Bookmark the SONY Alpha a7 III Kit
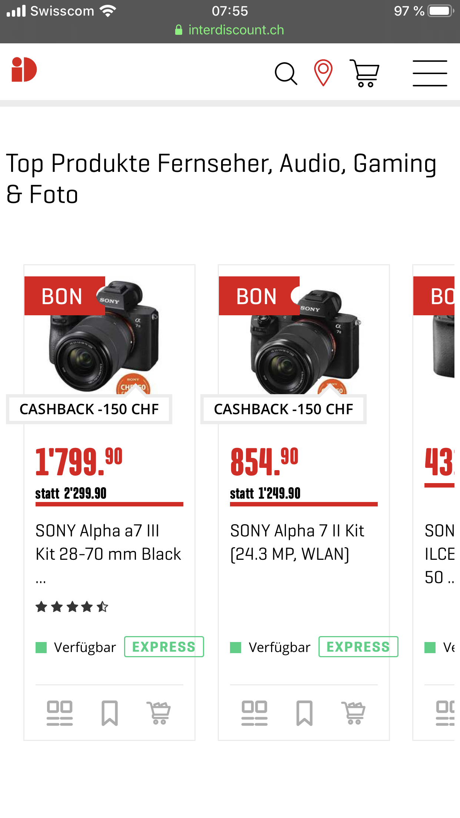Screen dimensions: 460x818 point(110,713)
